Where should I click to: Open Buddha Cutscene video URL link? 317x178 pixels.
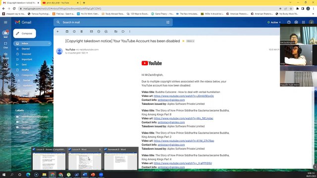pyautogui.click(x=184, y=96)
